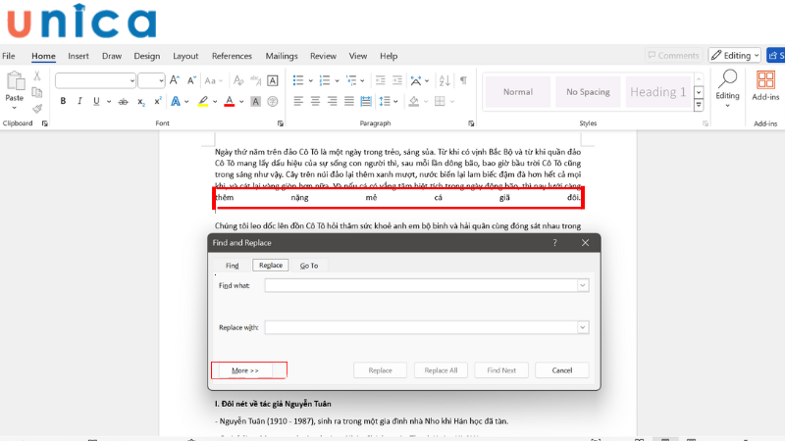Align text right

pyautogui.click(x=332, y=102)
